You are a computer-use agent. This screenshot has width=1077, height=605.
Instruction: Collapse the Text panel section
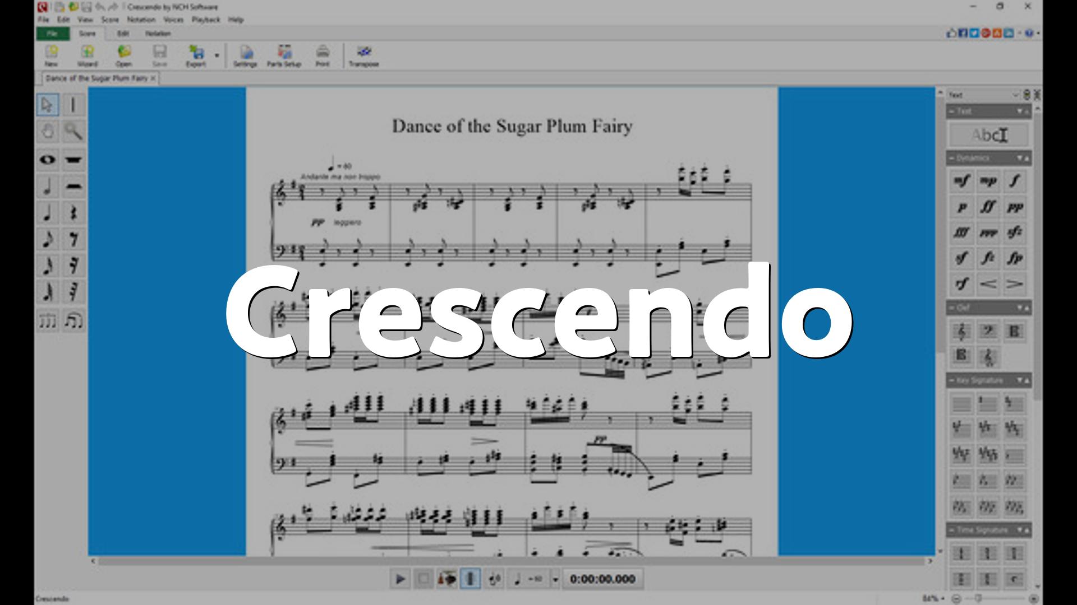tap(952, 111)
